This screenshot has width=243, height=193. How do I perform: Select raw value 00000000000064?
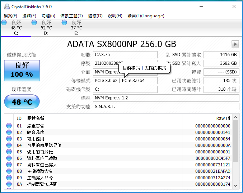(x=213, y=139)
